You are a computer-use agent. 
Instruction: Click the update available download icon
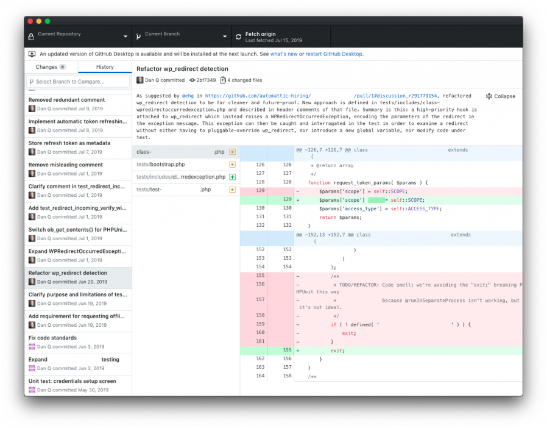32,54
